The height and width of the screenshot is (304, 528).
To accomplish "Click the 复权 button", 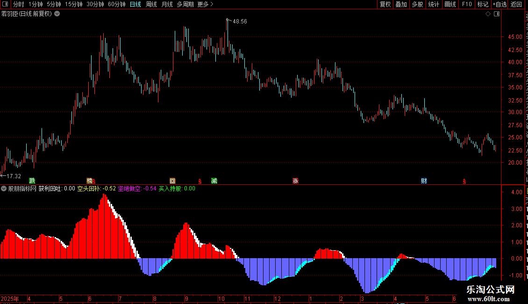I will click(x=385, y=4).
